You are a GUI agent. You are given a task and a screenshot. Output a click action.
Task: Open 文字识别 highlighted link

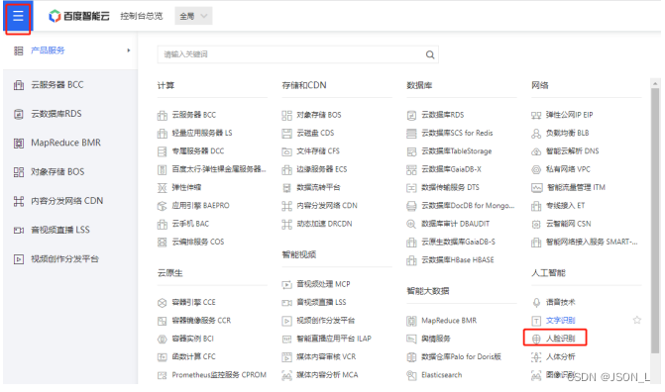point(560,321)
